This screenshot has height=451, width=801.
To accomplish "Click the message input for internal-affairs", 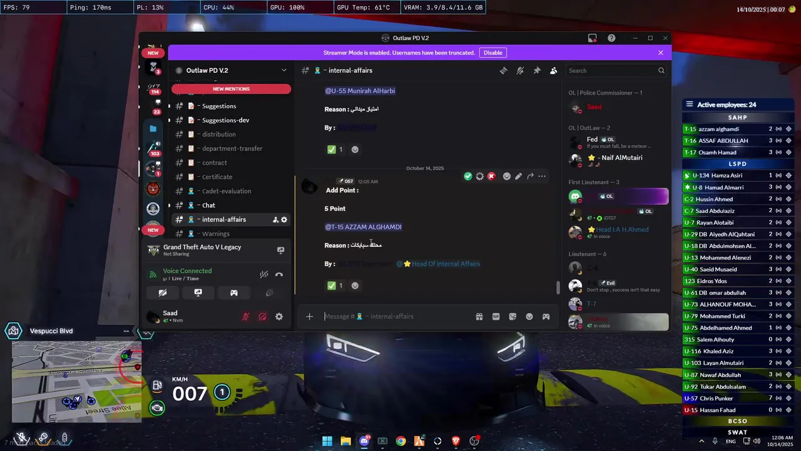I will (x=396, y=316).
